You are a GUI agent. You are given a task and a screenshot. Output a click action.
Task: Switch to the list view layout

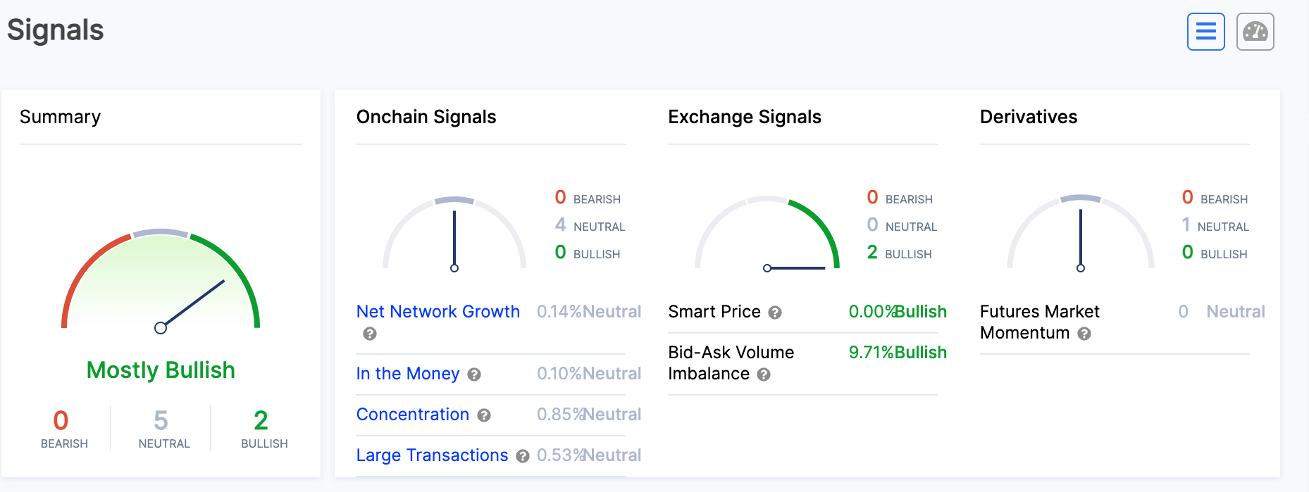(1205, 32)
